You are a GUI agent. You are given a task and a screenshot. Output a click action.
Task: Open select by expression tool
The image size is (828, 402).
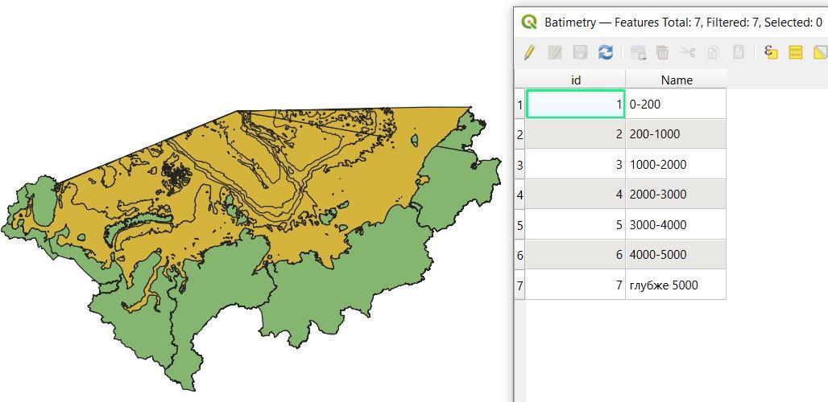click(771, 52)
